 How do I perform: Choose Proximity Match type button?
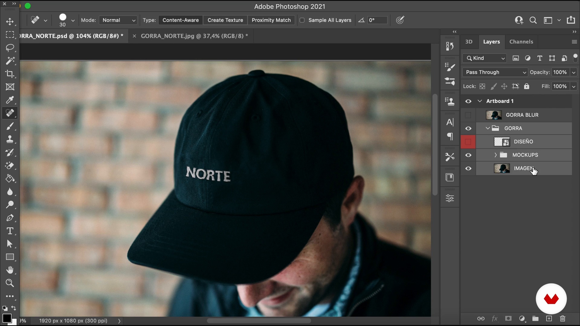(271, 20)
